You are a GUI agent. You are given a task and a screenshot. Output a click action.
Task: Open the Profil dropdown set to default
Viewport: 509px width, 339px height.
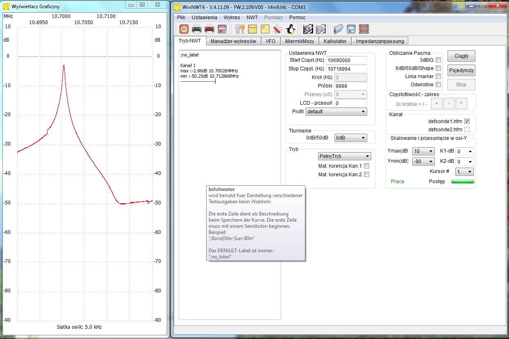[336, 112]
